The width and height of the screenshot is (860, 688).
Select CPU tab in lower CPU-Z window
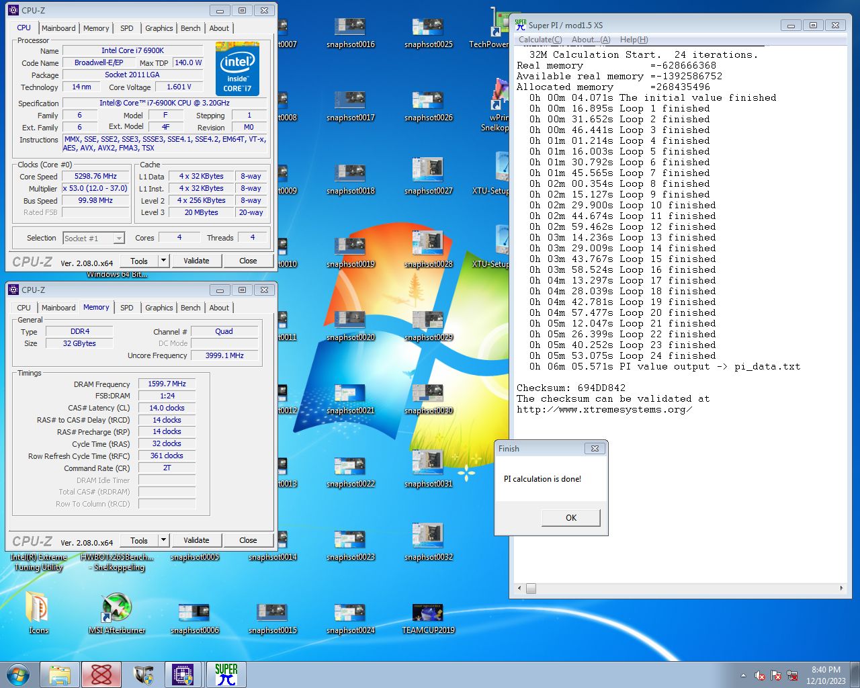tap(24, 308)
